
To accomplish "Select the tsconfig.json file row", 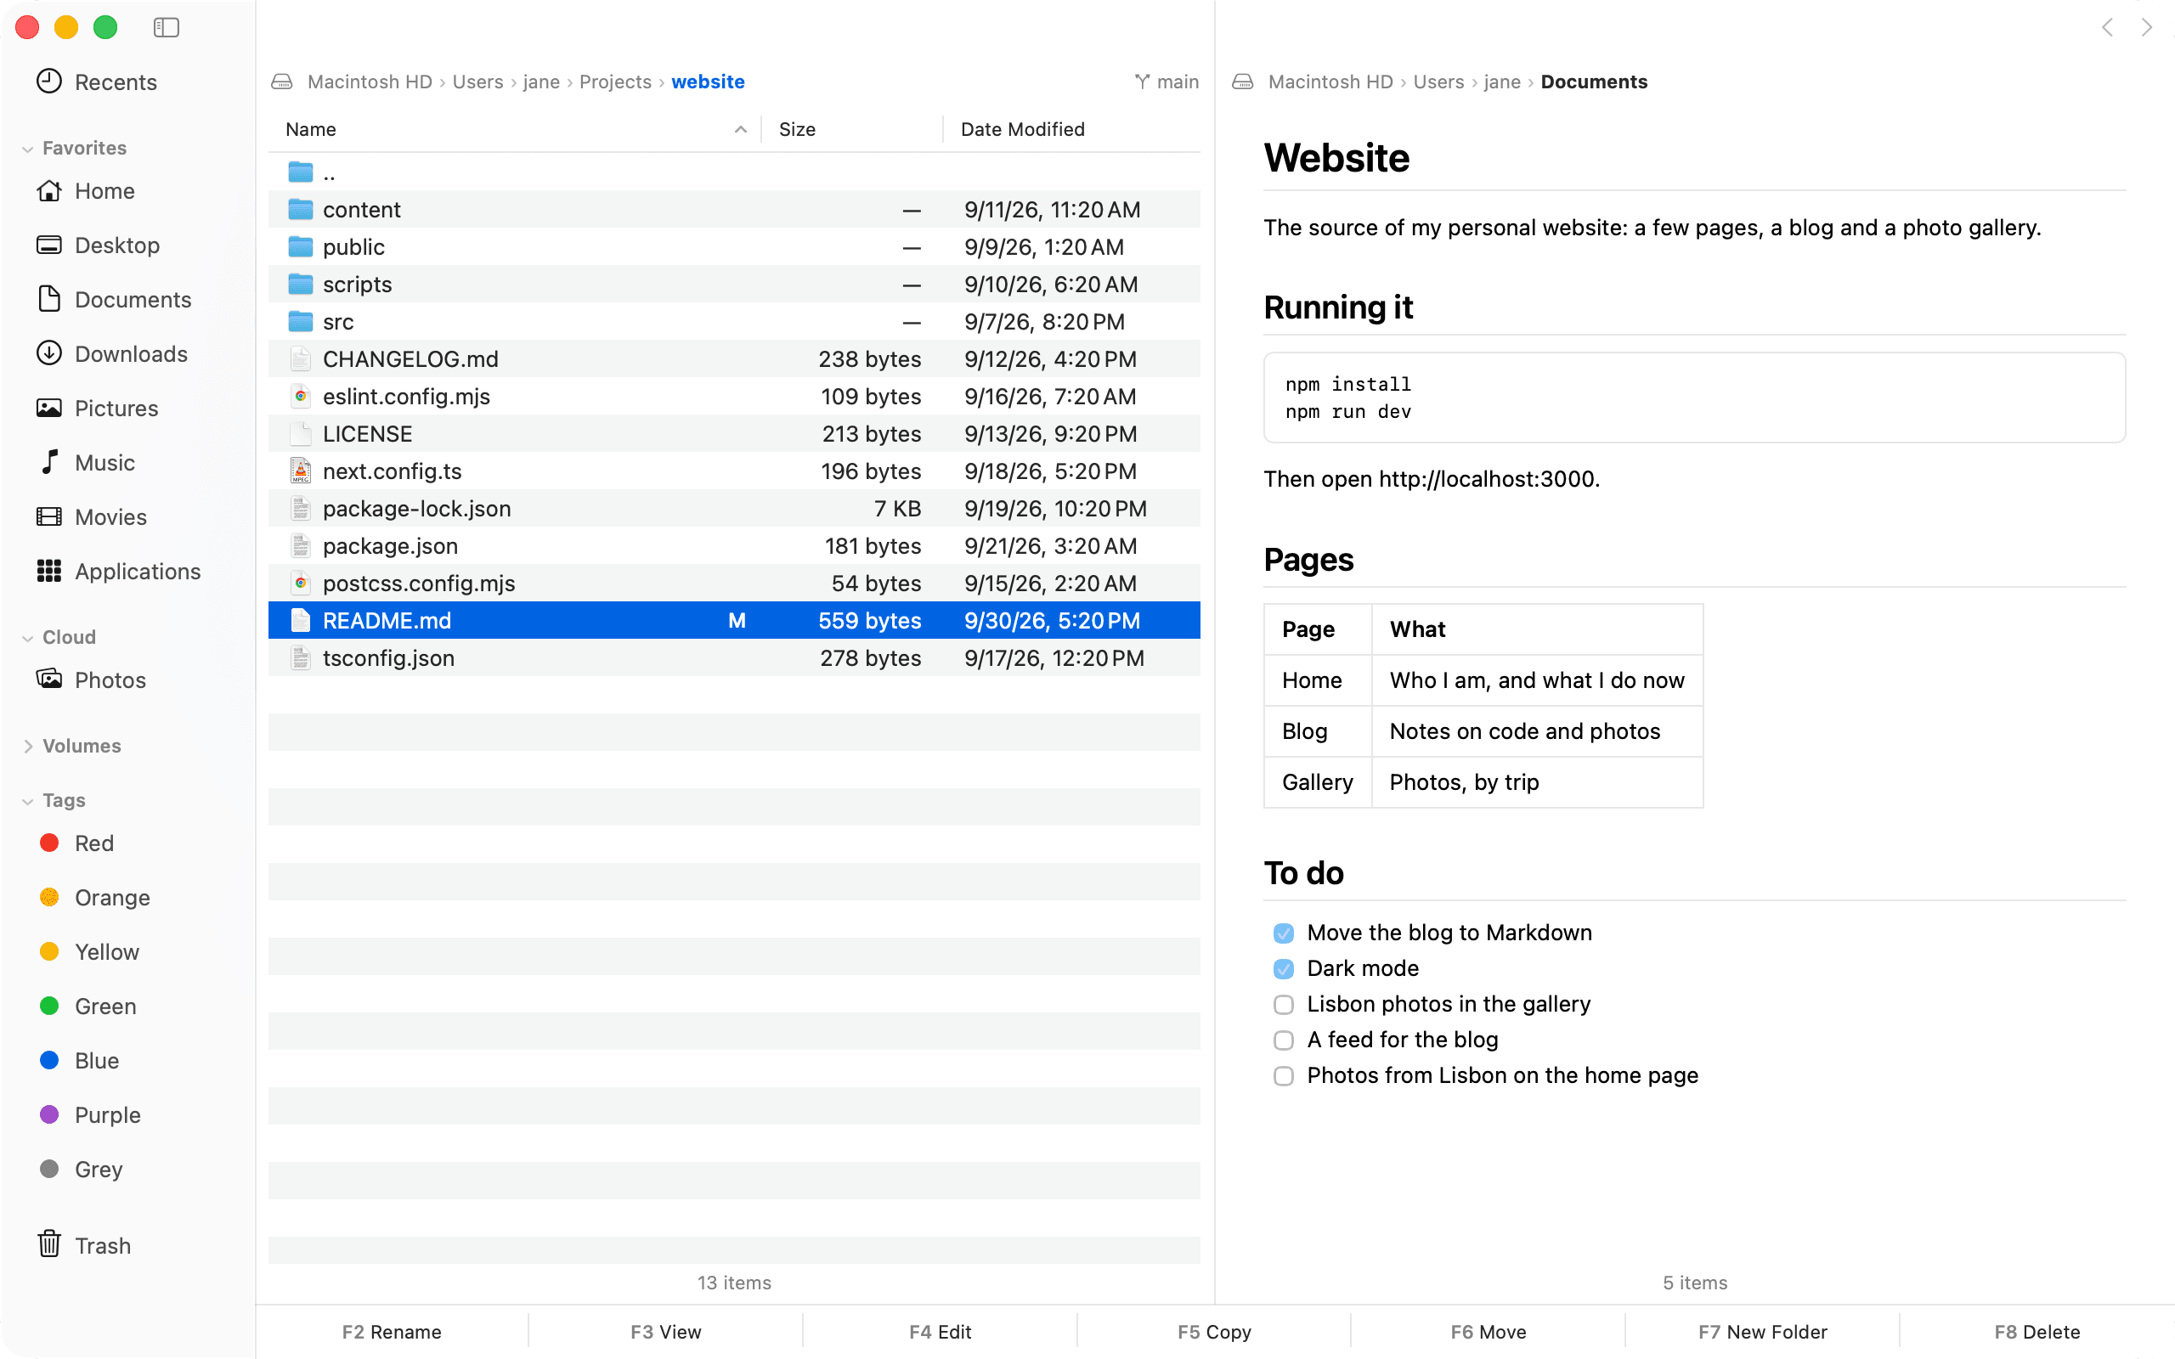I will pyautogui.click(x=734, y=658).
